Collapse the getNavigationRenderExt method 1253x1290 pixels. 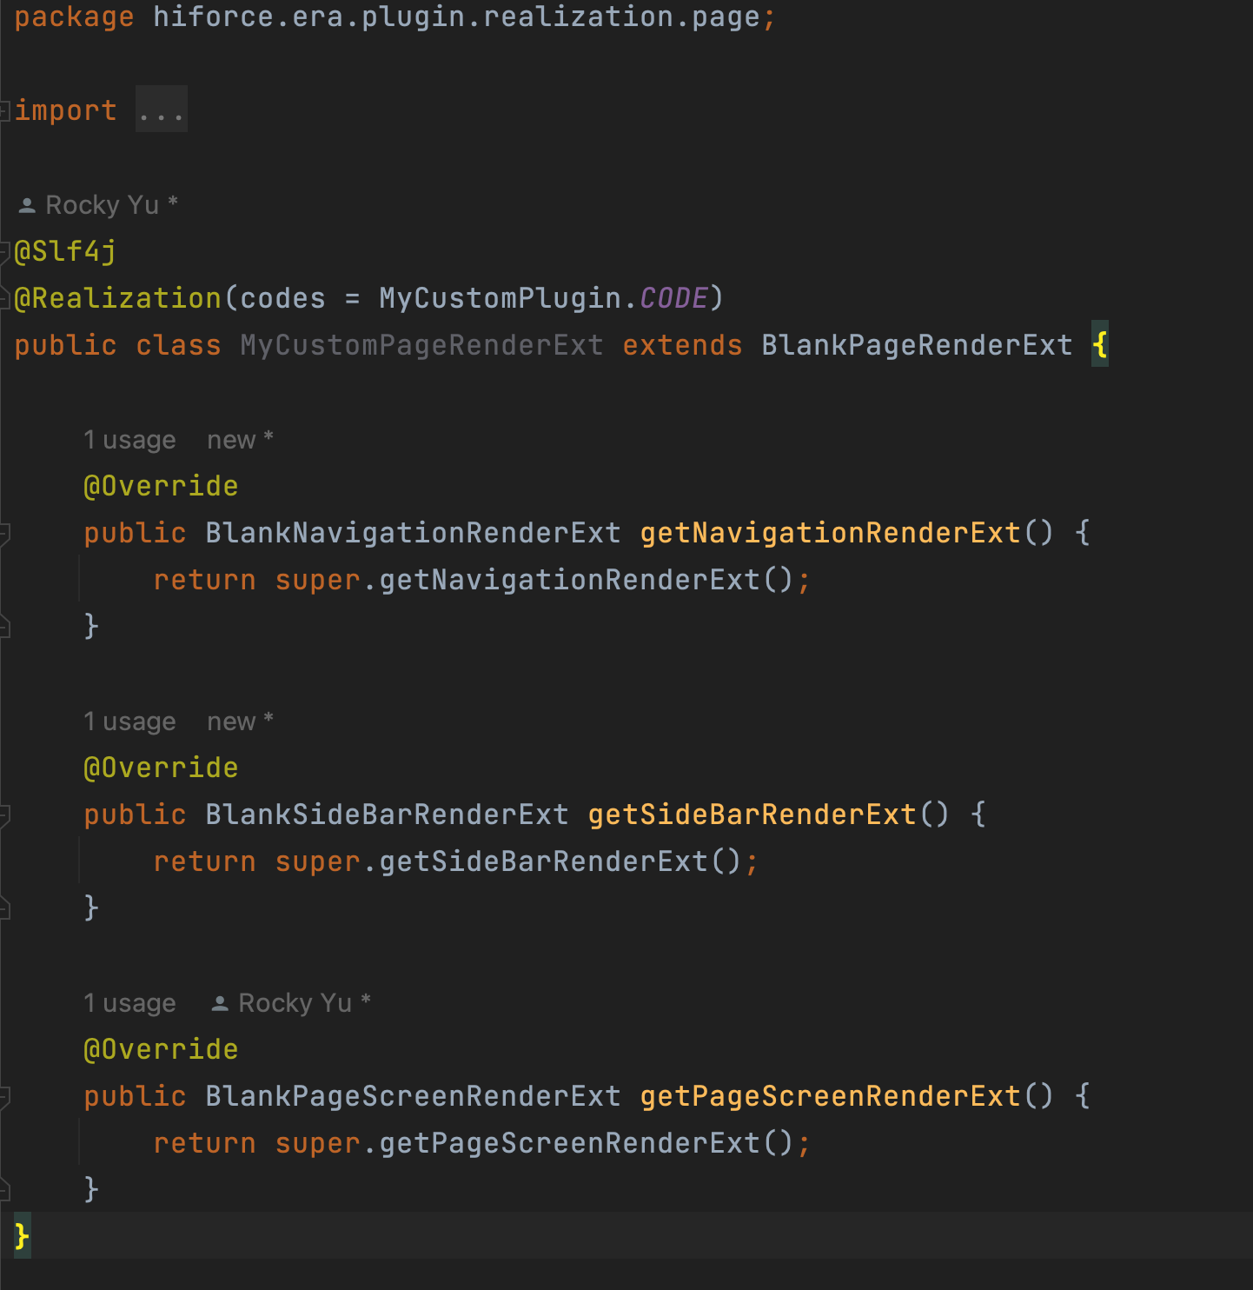4,533
